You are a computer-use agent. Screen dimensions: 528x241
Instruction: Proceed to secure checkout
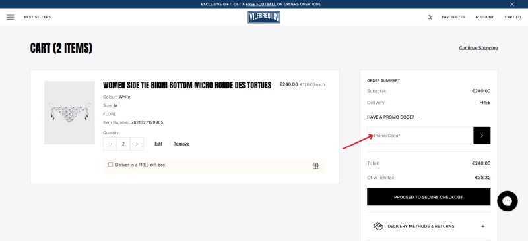(x=428, y=197)
